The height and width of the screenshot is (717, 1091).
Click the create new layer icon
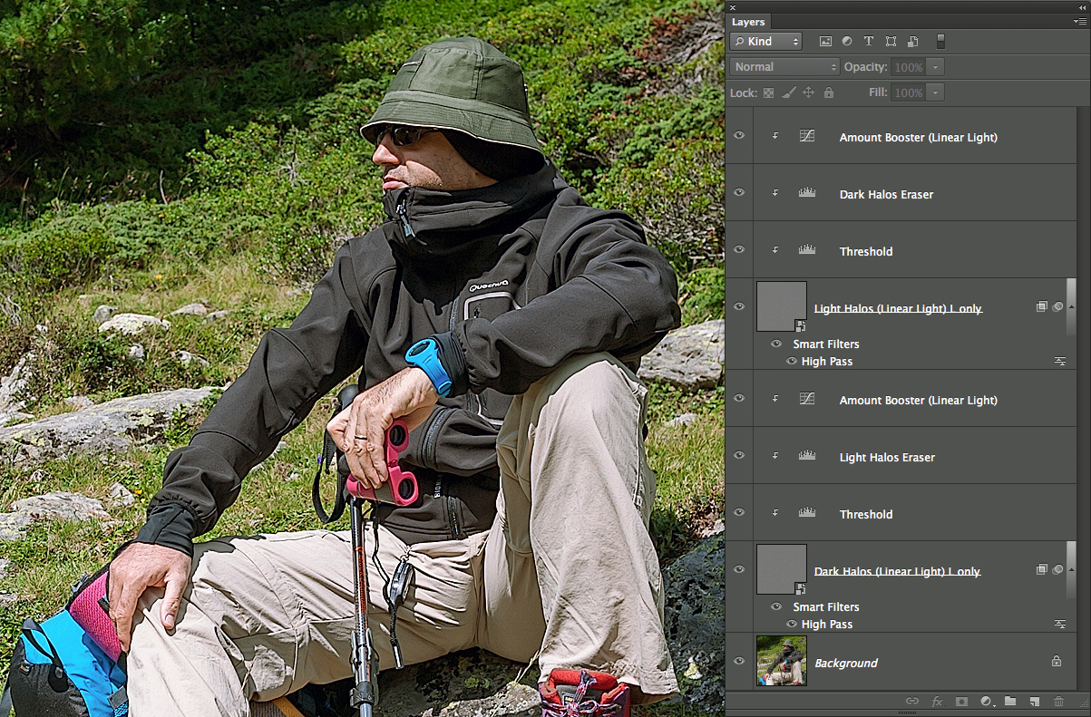(x=1034, y=702)
